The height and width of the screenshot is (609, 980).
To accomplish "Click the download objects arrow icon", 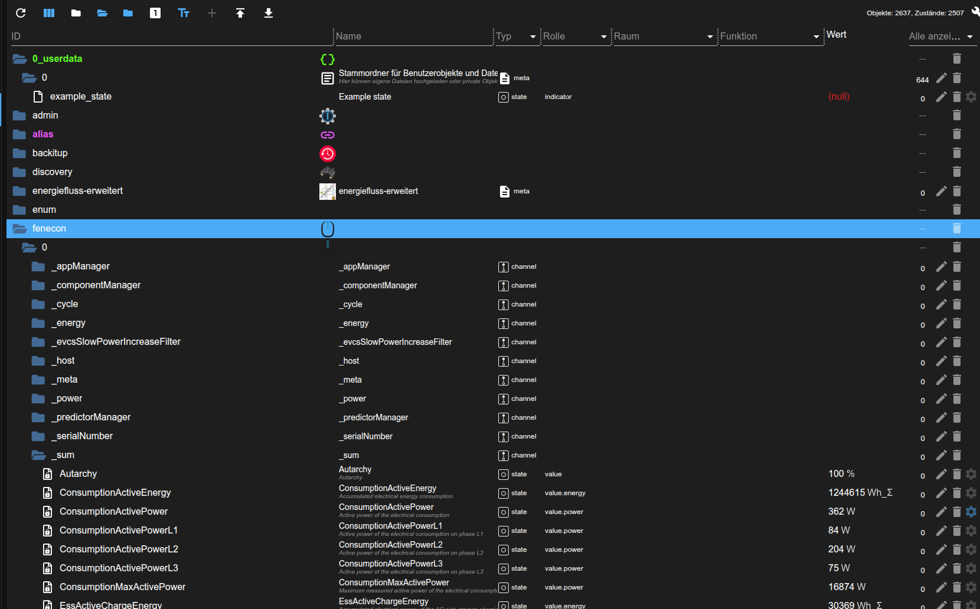I will tap(269, 13).
